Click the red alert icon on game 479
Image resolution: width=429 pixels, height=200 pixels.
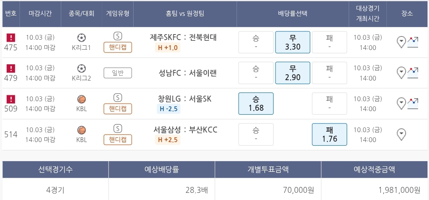[x=11, y=68]
